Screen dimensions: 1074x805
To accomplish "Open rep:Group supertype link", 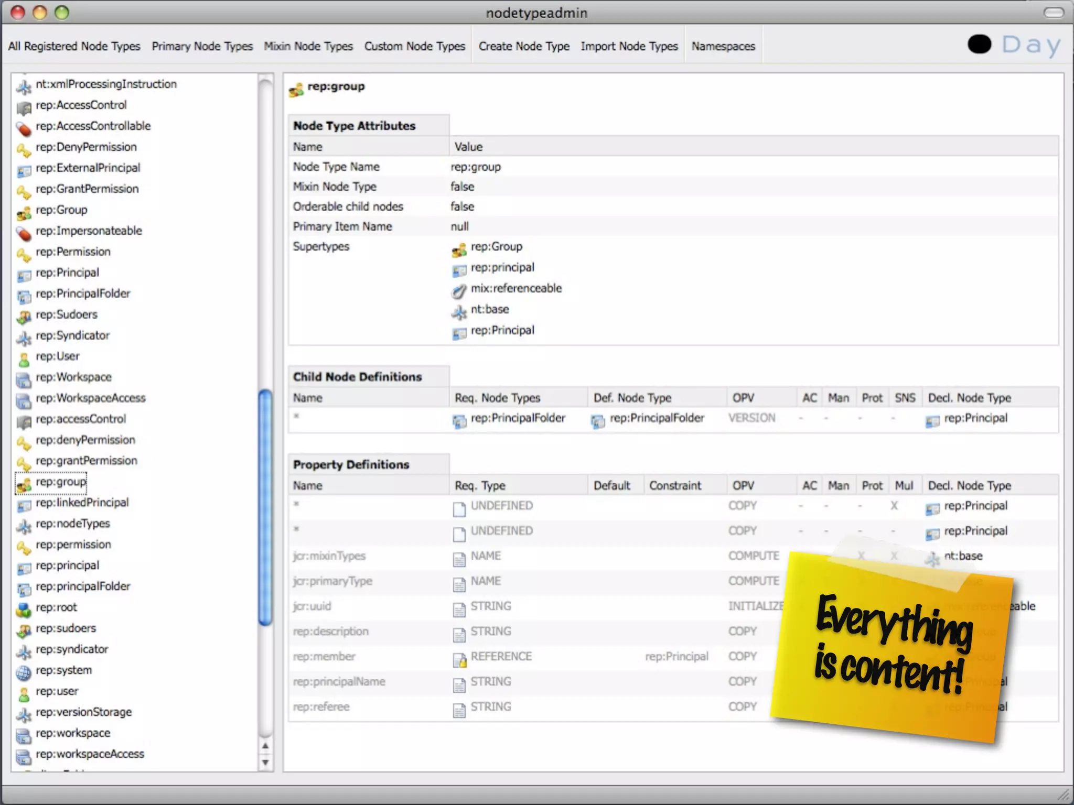I will [x=496, y=246].
